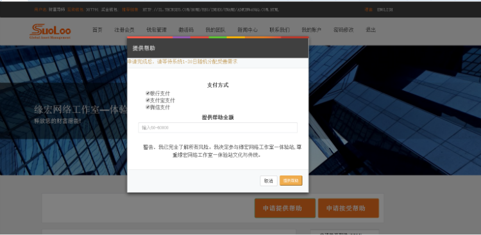Click the banner text 释放您的财富潜能
The height and width of the screenshot is (235, 481).
point(58,121)
